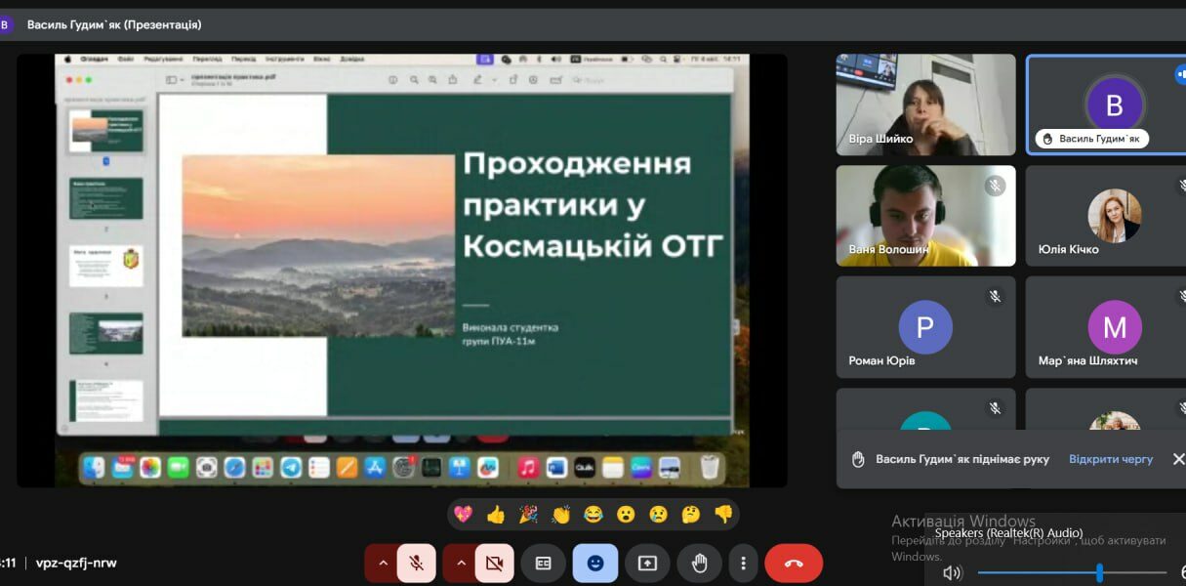Send the clapping hands reaction

pos(560,514)
